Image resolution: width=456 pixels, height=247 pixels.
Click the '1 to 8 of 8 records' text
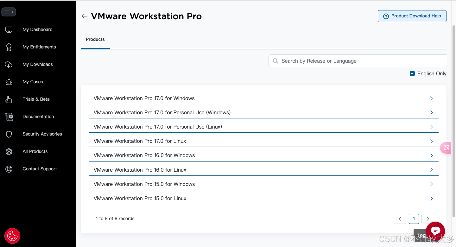pos(115,218)
